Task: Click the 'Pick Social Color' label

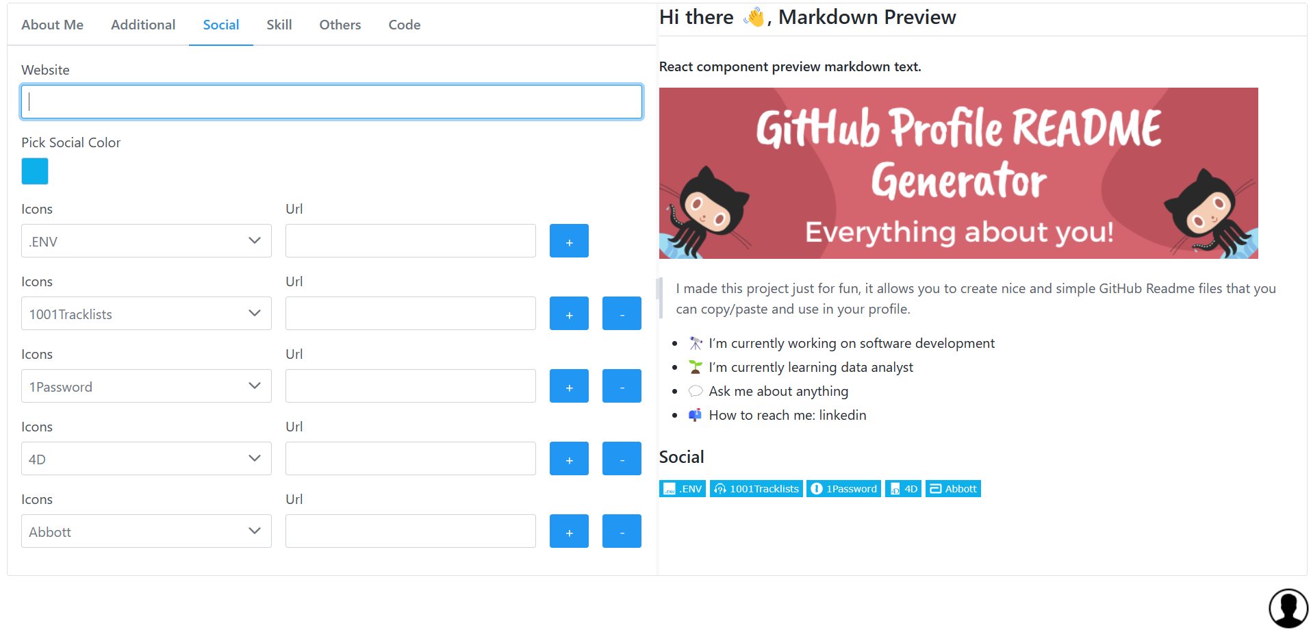Action: pyautogui.click(x=71, y=142)
